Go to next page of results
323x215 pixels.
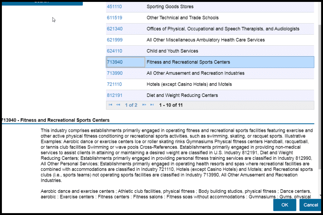pos(144,105)
